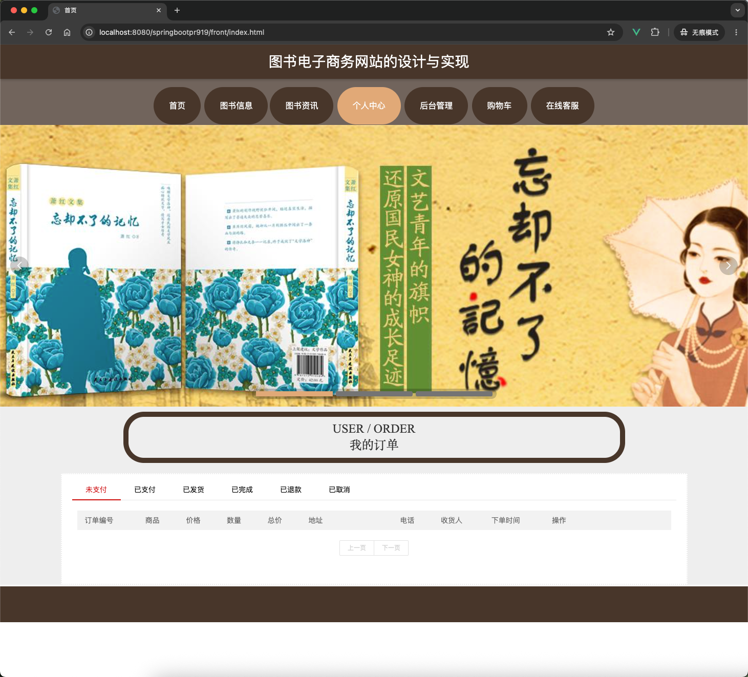Image resolution: width=748 pixels, height=677 pixels.
Task: Click the 我的订单 heading text
Action: click(374, 445)
